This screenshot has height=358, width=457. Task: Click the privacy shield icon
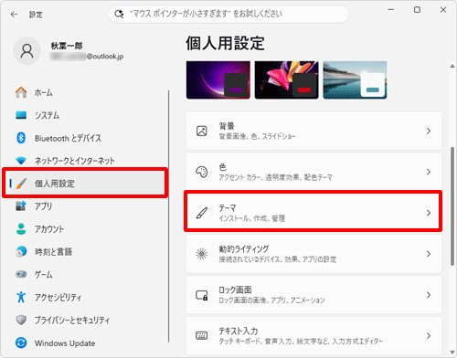coord(21,320)
